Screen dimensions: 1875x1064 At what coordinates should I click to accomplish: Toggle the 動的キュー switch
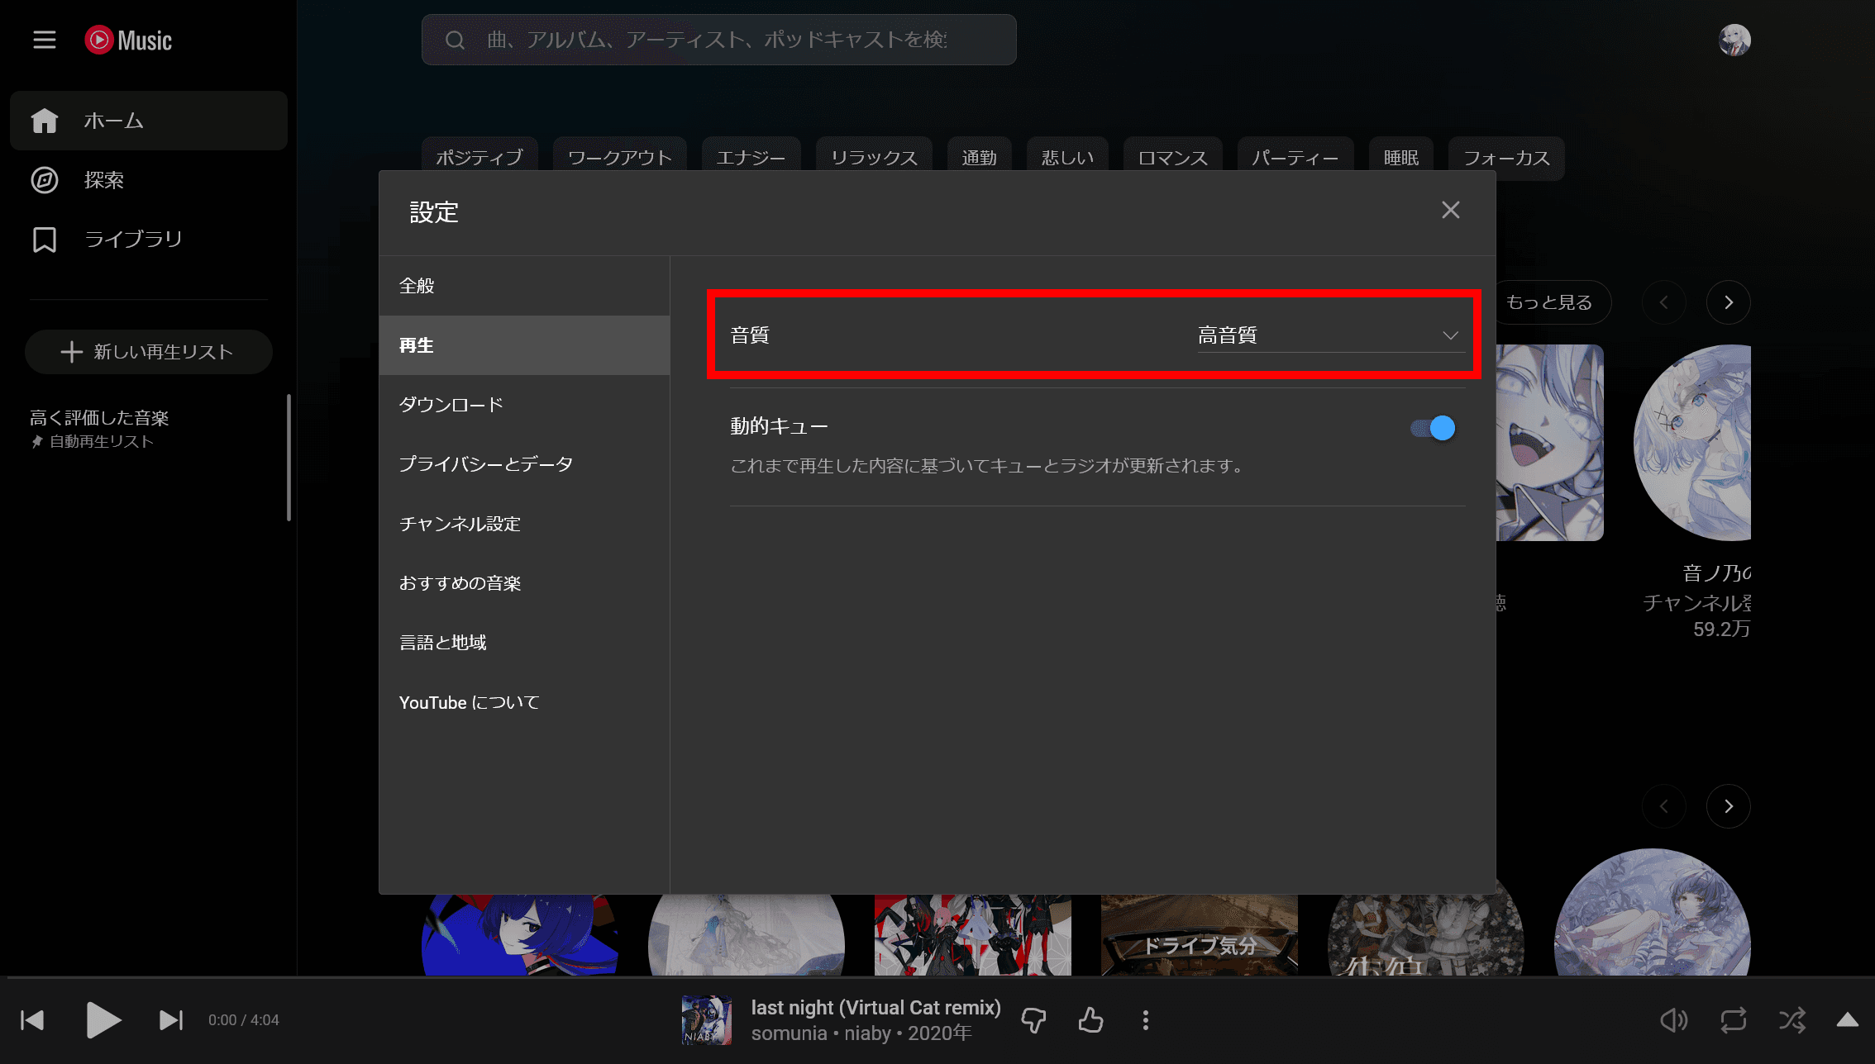click(1433, 428)
